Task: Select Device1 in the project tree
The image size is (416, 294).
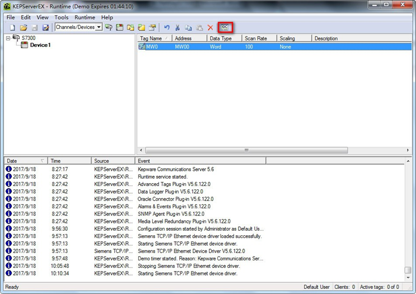Action: [x=40, y=45]
